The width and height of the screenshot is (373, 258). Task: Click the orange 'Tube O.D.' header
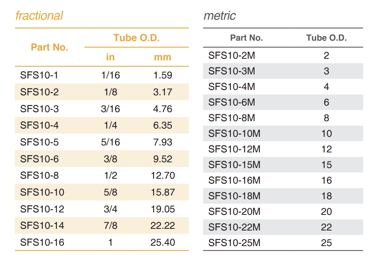pos(137,38)
